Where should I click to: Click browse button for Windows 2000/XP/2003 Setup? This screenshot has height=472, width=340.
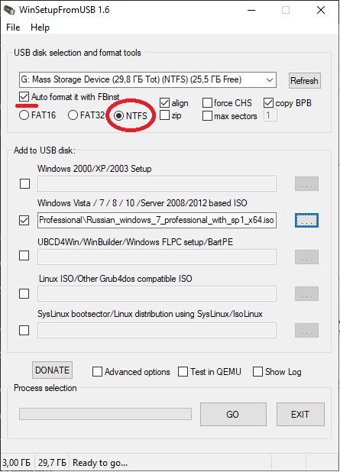click(306, 183)
